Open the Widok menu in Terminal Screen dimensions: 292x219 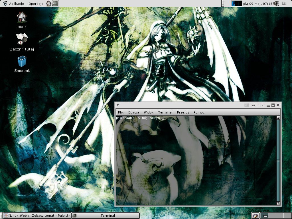tap(148, 112)
